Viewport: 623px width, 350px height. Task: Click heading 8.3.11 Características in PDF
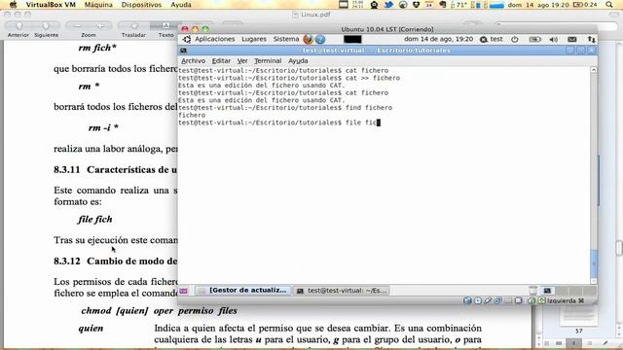116,169
